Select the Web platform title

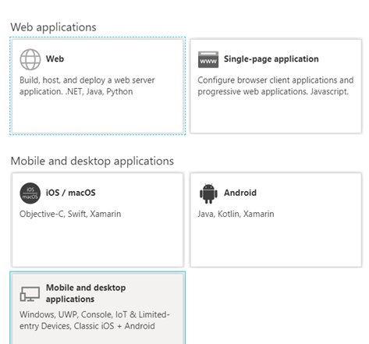55,59
